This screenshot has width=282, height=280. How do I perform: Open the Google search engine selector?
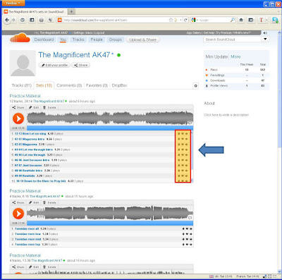pyautogui.click(x=195, y=20)
